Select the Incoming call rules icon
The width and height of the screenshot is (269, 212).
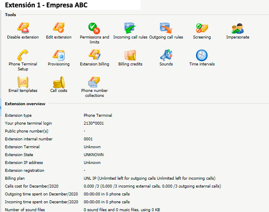click(130, 28)
